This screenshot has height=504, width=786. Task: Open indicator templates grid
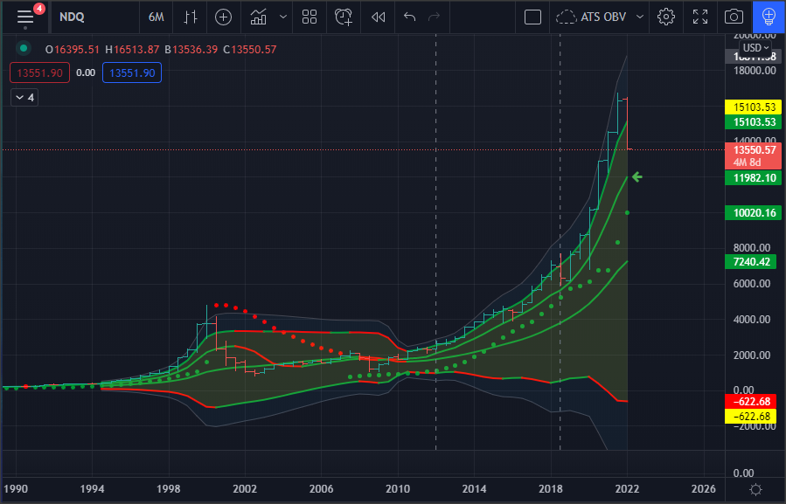pyautogui.click(x=310, y=17)
